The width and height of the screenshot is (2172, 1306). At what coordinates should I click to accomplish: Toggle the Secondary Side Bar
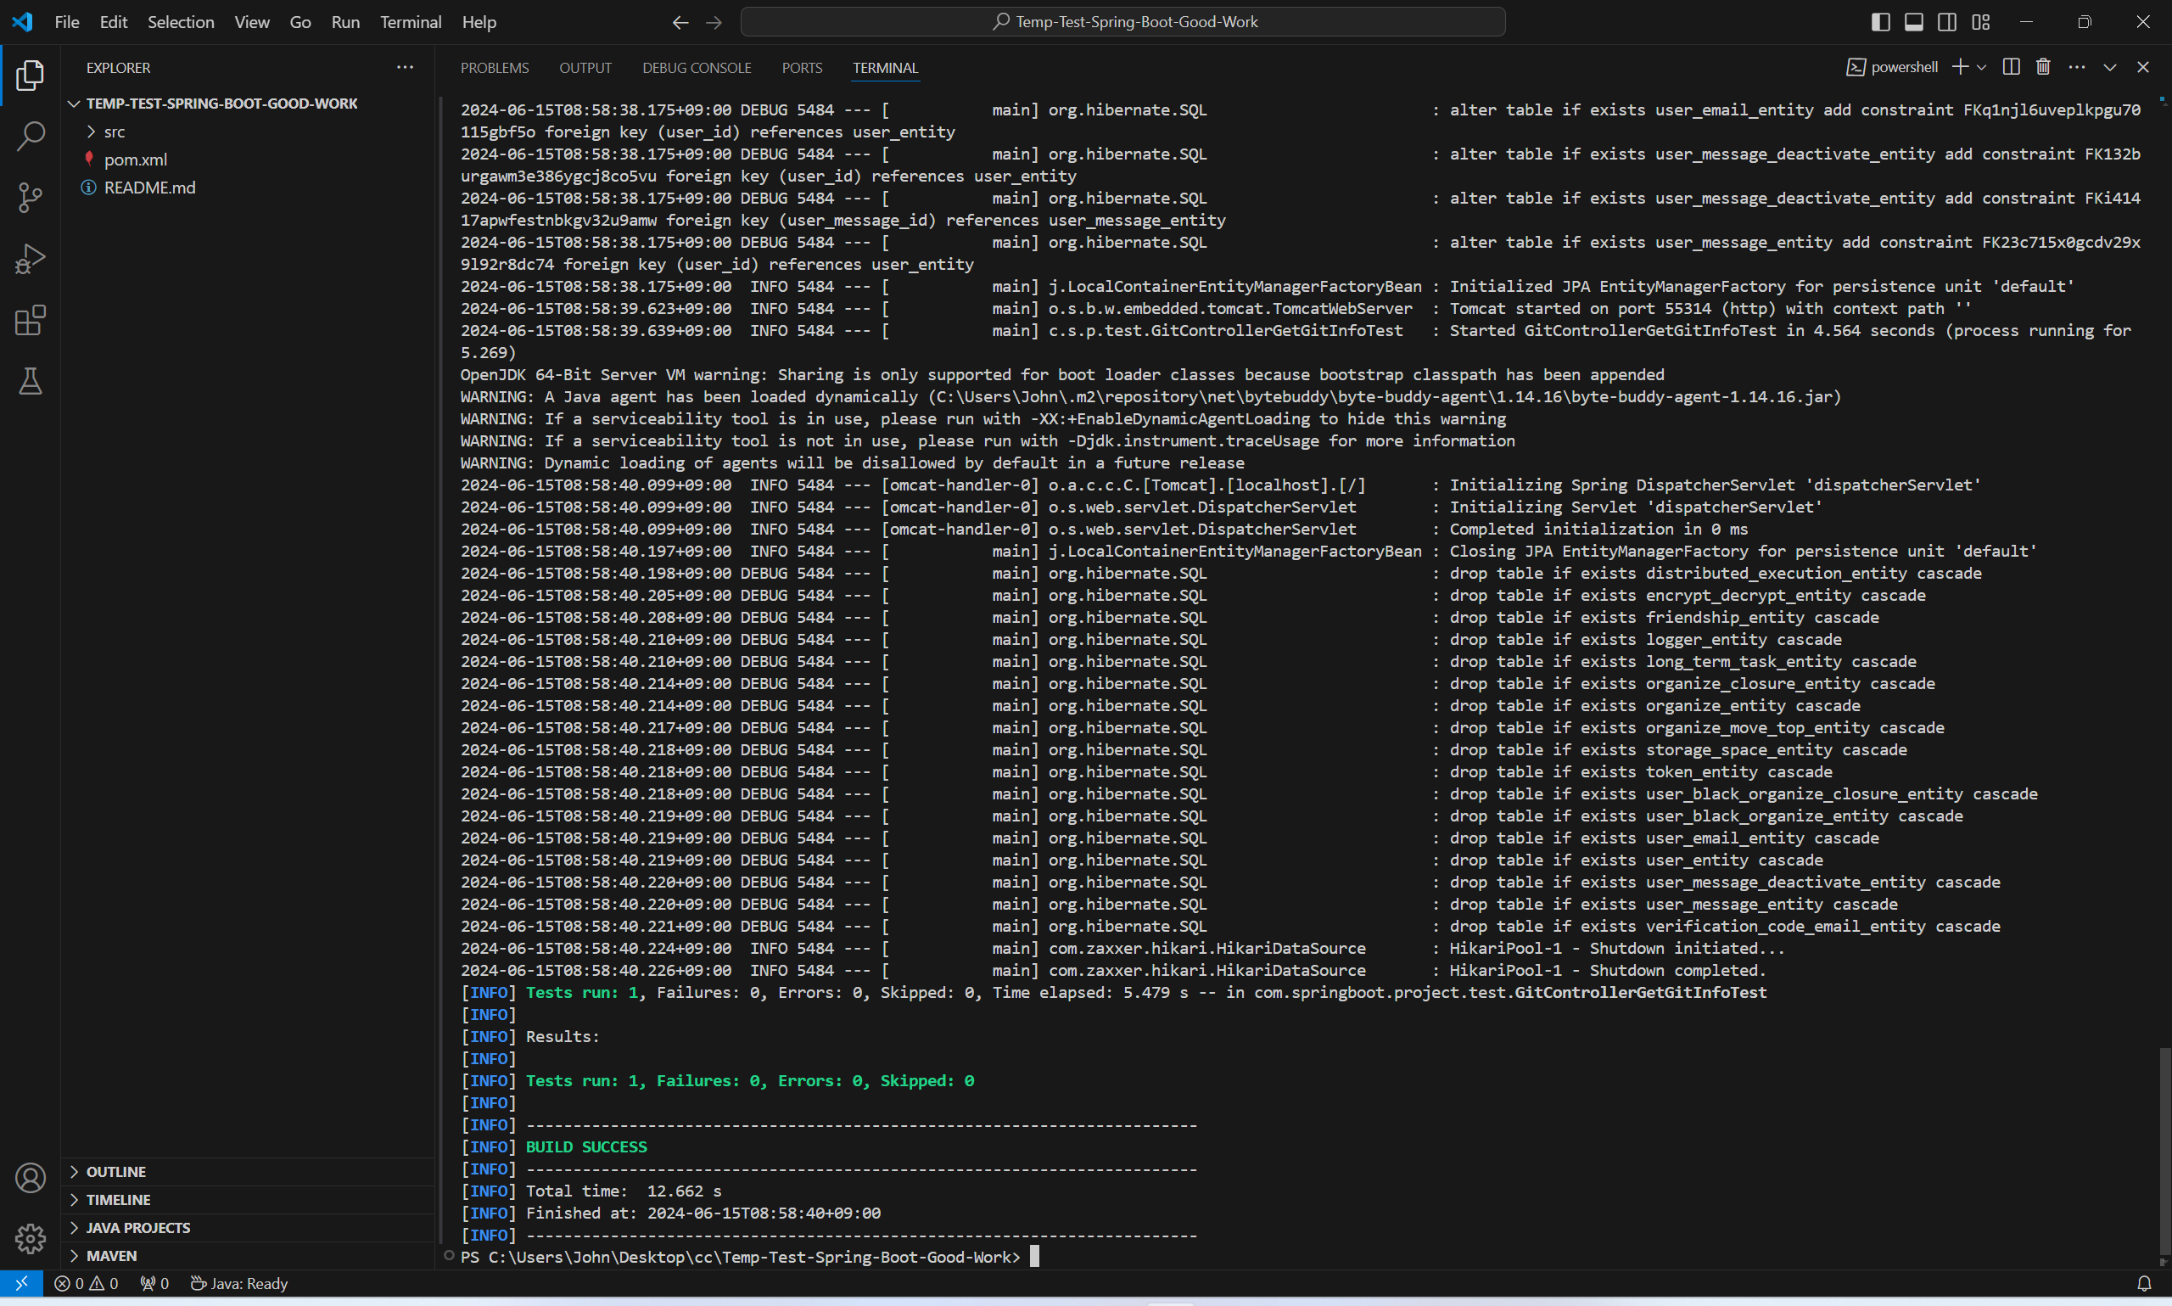[x=1947, y=21]
